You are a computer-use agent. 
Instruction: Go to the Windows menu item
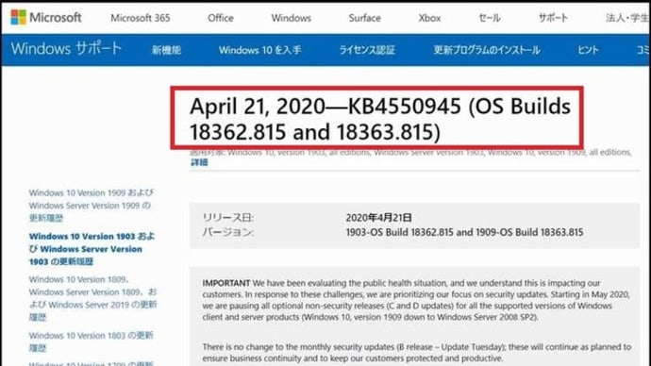(291, 18)
